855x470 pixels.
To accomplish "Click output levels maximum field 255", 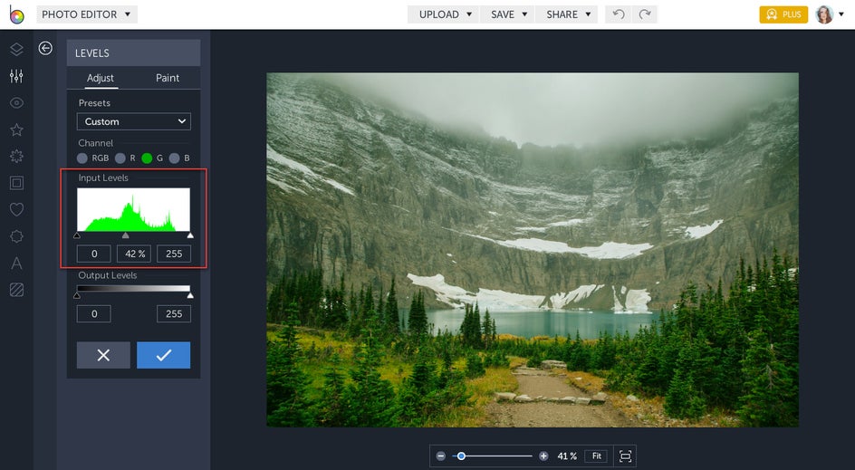I will [x=174, y=314].
